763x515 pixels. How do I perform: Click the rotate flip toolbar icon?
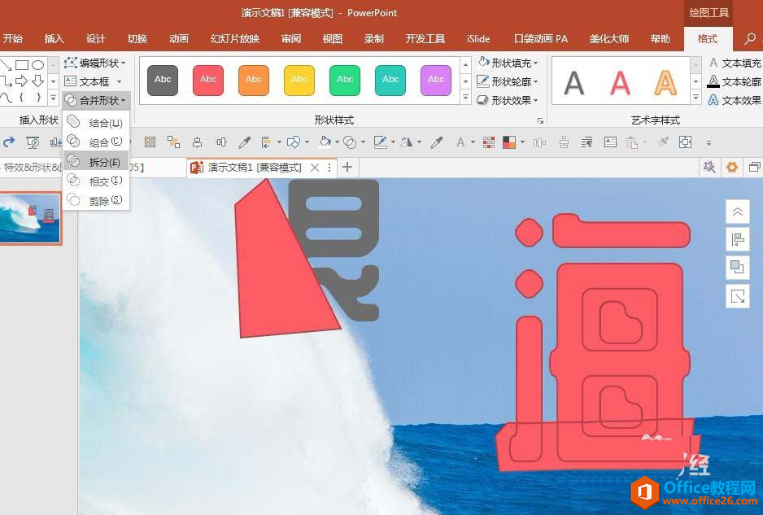click(407, 142)
